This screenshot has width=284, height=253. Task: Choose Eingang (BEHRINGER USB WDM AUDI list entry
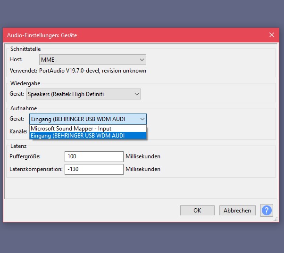pyautogui.click(x=88, y=136)
